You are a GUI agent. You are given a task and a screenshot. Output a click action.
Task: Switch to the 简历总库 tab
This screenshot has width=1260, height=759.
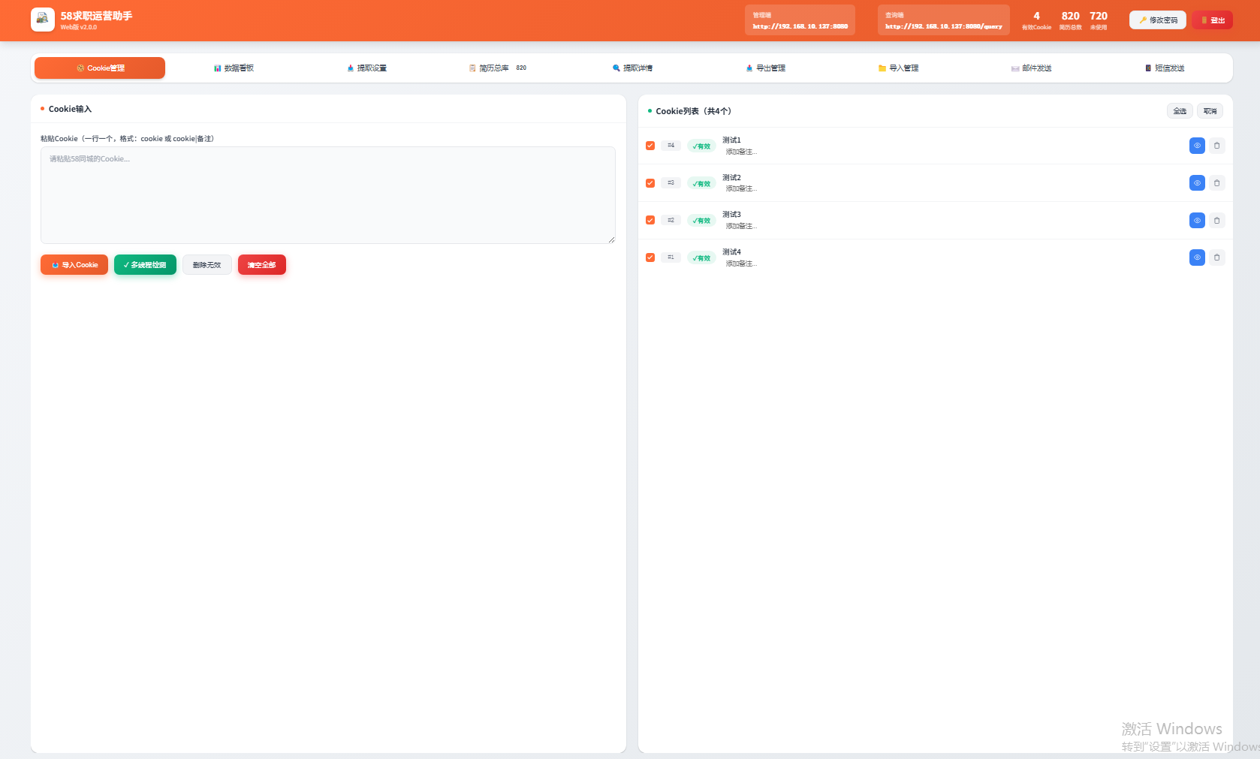tap(494, 68)
